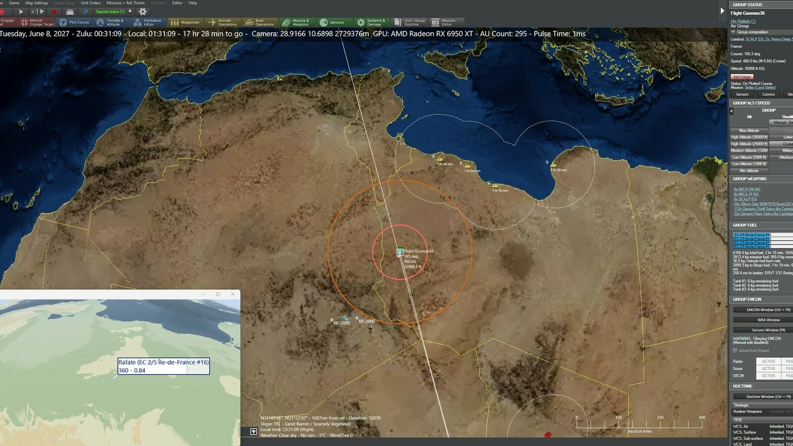
Task: Enable the Inherit from Parent checkbox
Action: 735,350
